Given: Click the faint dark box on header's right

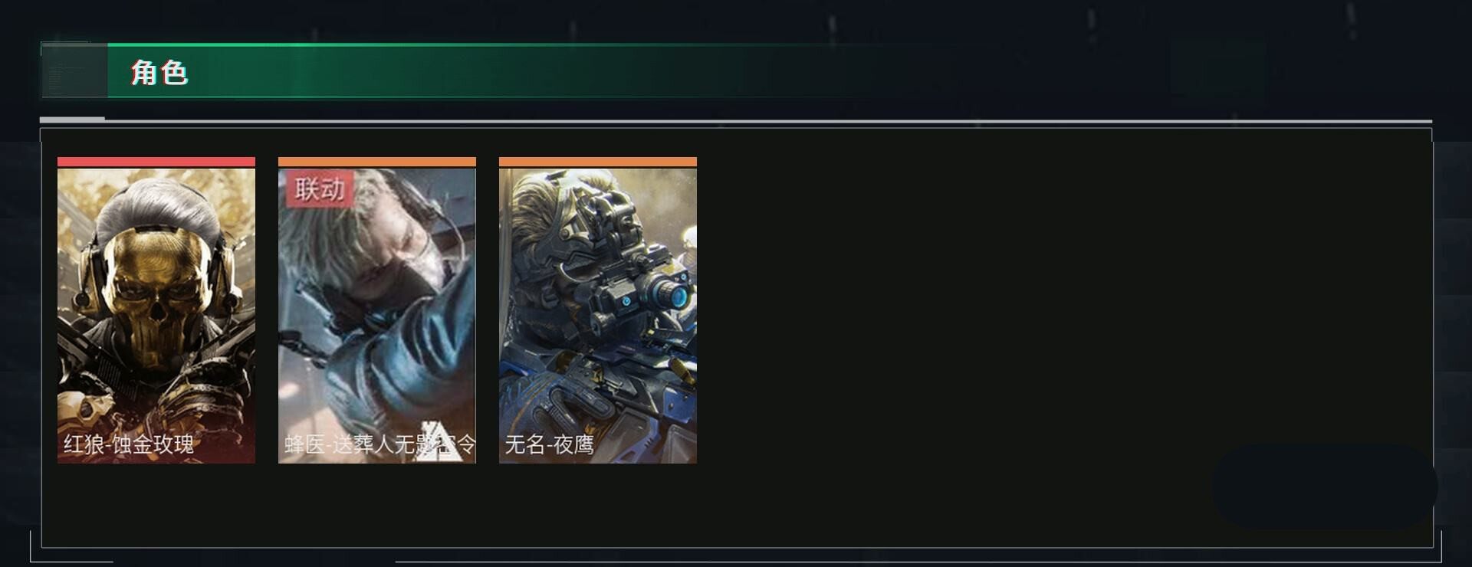Looking at the screenshot, I should click(1217, 67).
